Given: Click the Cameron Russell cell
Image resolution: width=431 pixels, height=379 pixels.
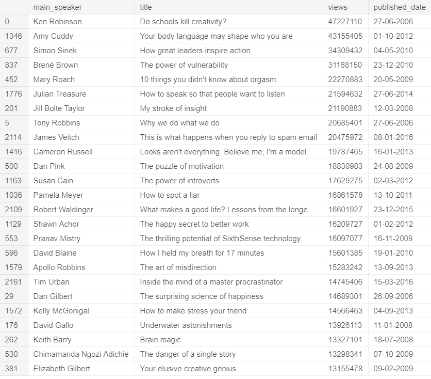Looking at the screenshot, I should (x=63, y=152).
